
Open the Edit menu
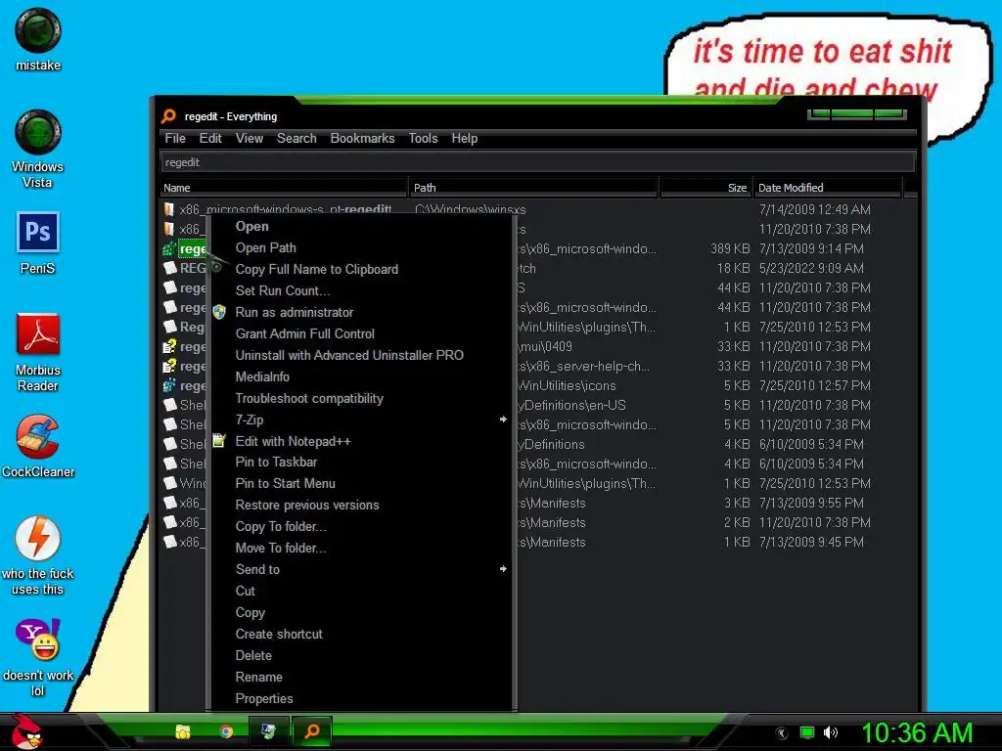(x=210, y=138)
